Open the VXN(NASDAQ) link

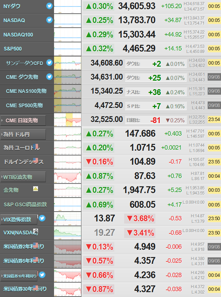pyautogui.click(x=21, y=232)
